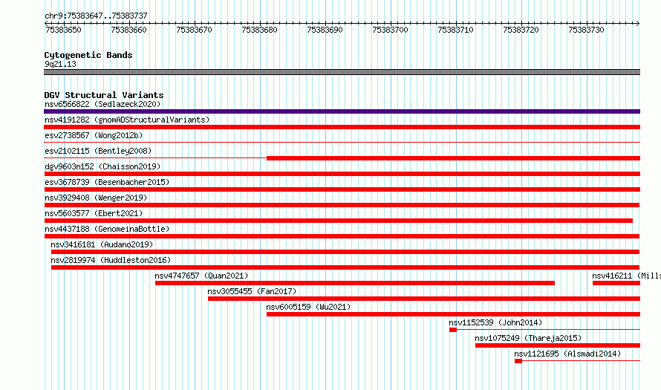Select the red nsv416211 variant bar
The height and width of the screenshot is (390, 661).
(616, 283)
